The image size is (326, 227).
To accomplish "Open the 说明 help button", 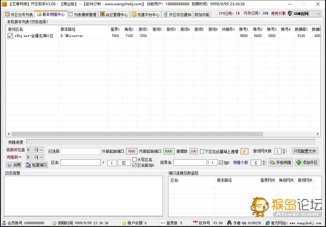I will 14,165.
